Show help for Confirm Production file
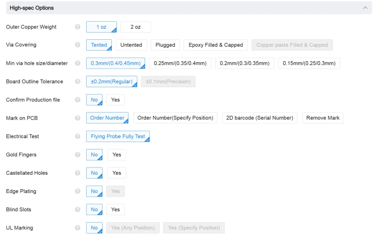The height and width of the screenshot is (240, 378). pos(77,100)
